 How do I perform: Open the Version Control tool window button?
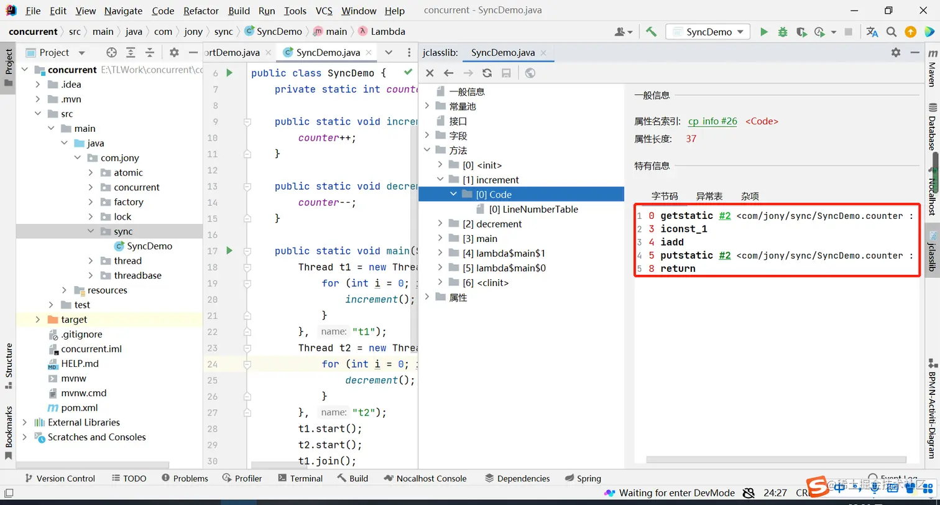(60, 478)
